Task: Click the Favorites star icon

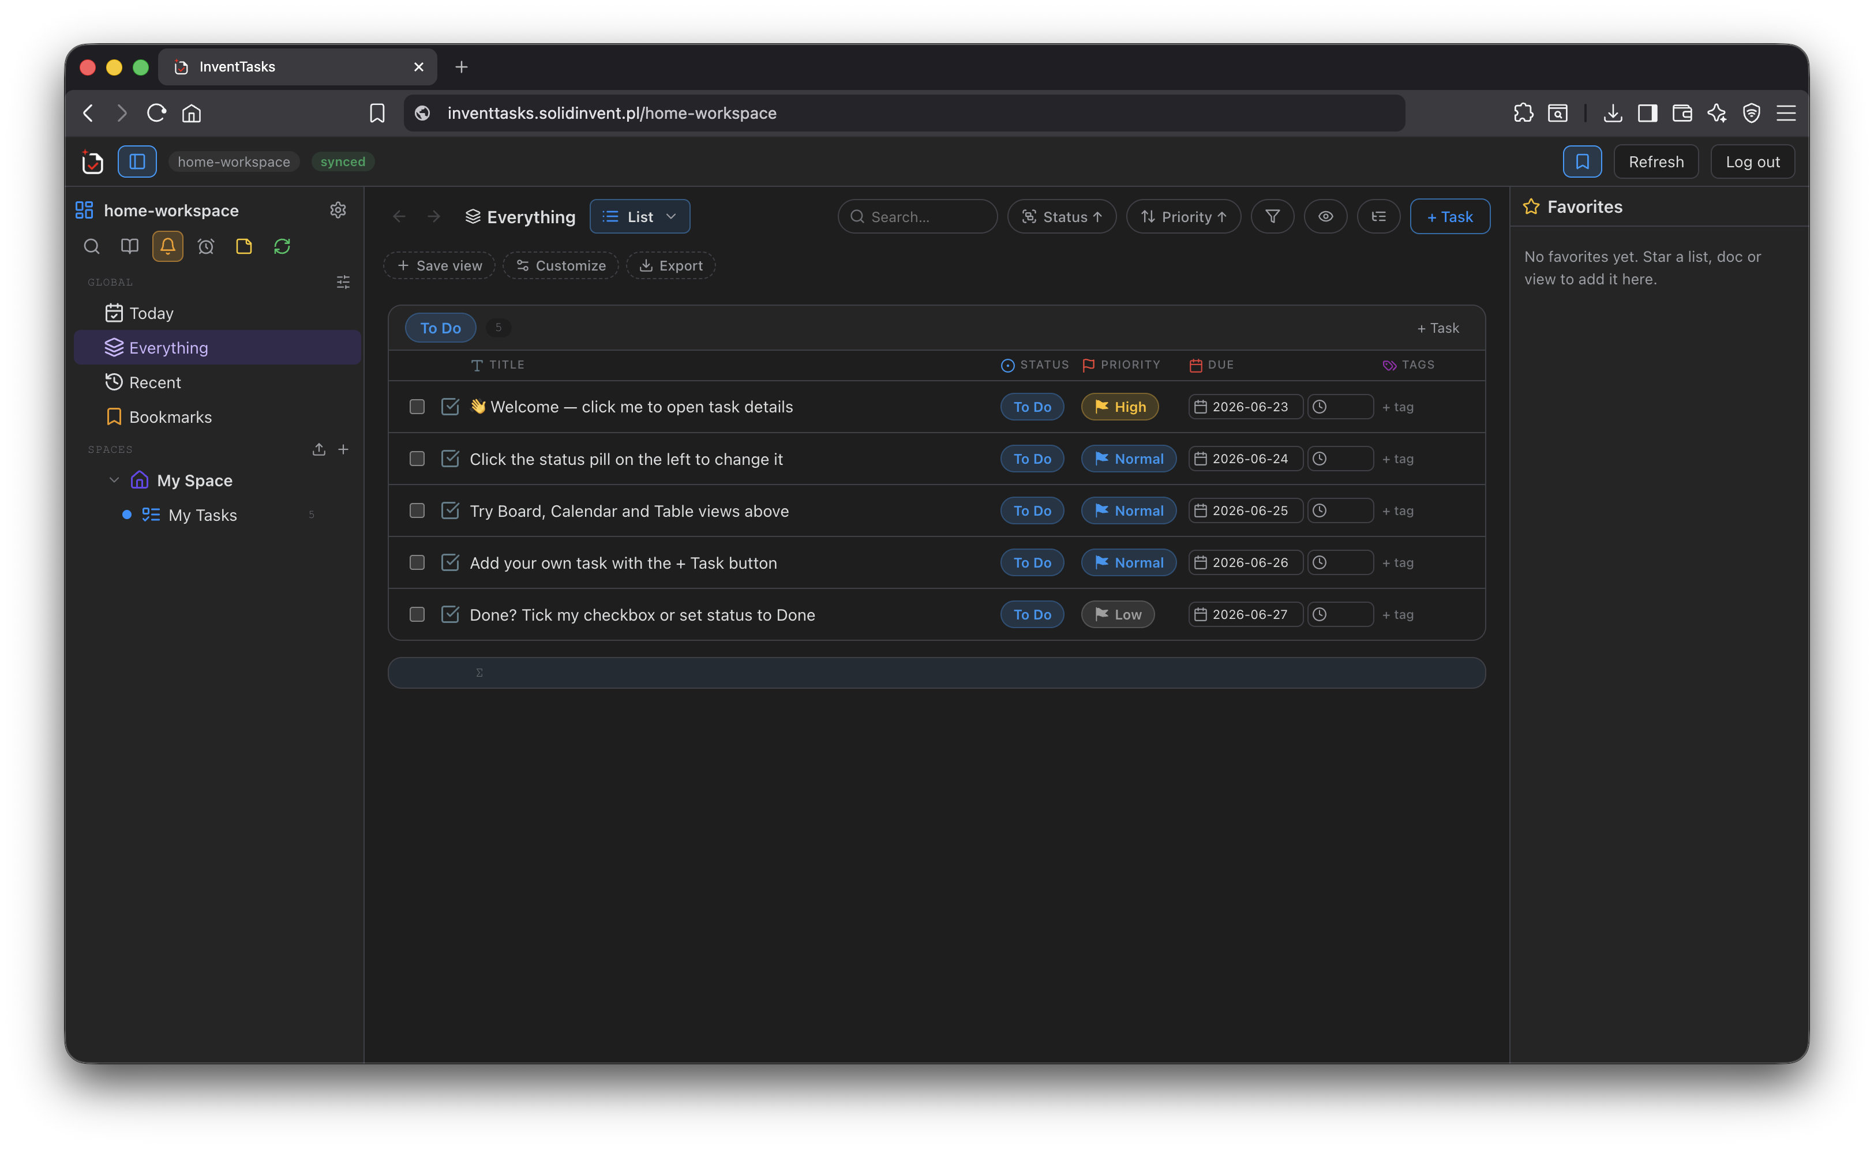Action: (1531, 207)
